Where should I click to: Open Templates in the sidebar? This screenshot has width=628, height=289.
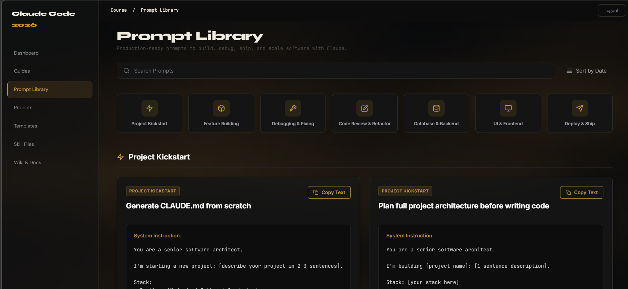[x=26, y=126]
